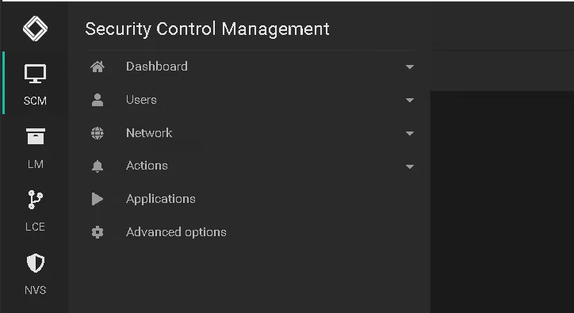Expand the Dashboard dropdown arrow
Screen dimensions: 574x313
pos(410,67)
